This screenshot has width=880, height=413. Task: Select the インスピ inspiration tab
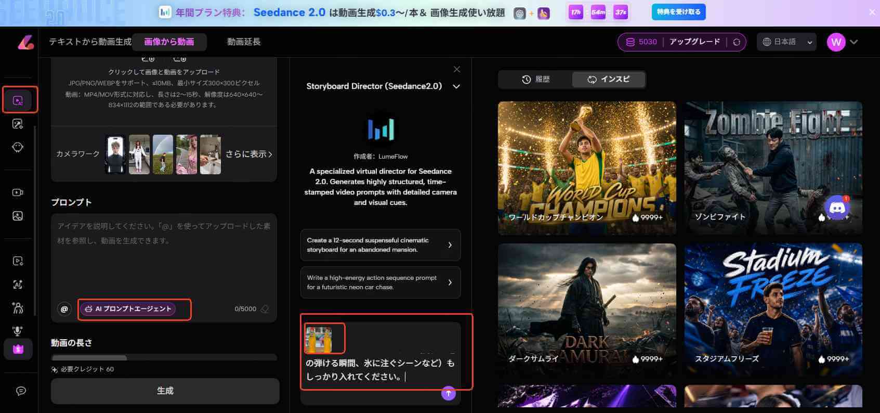[609, 79]
